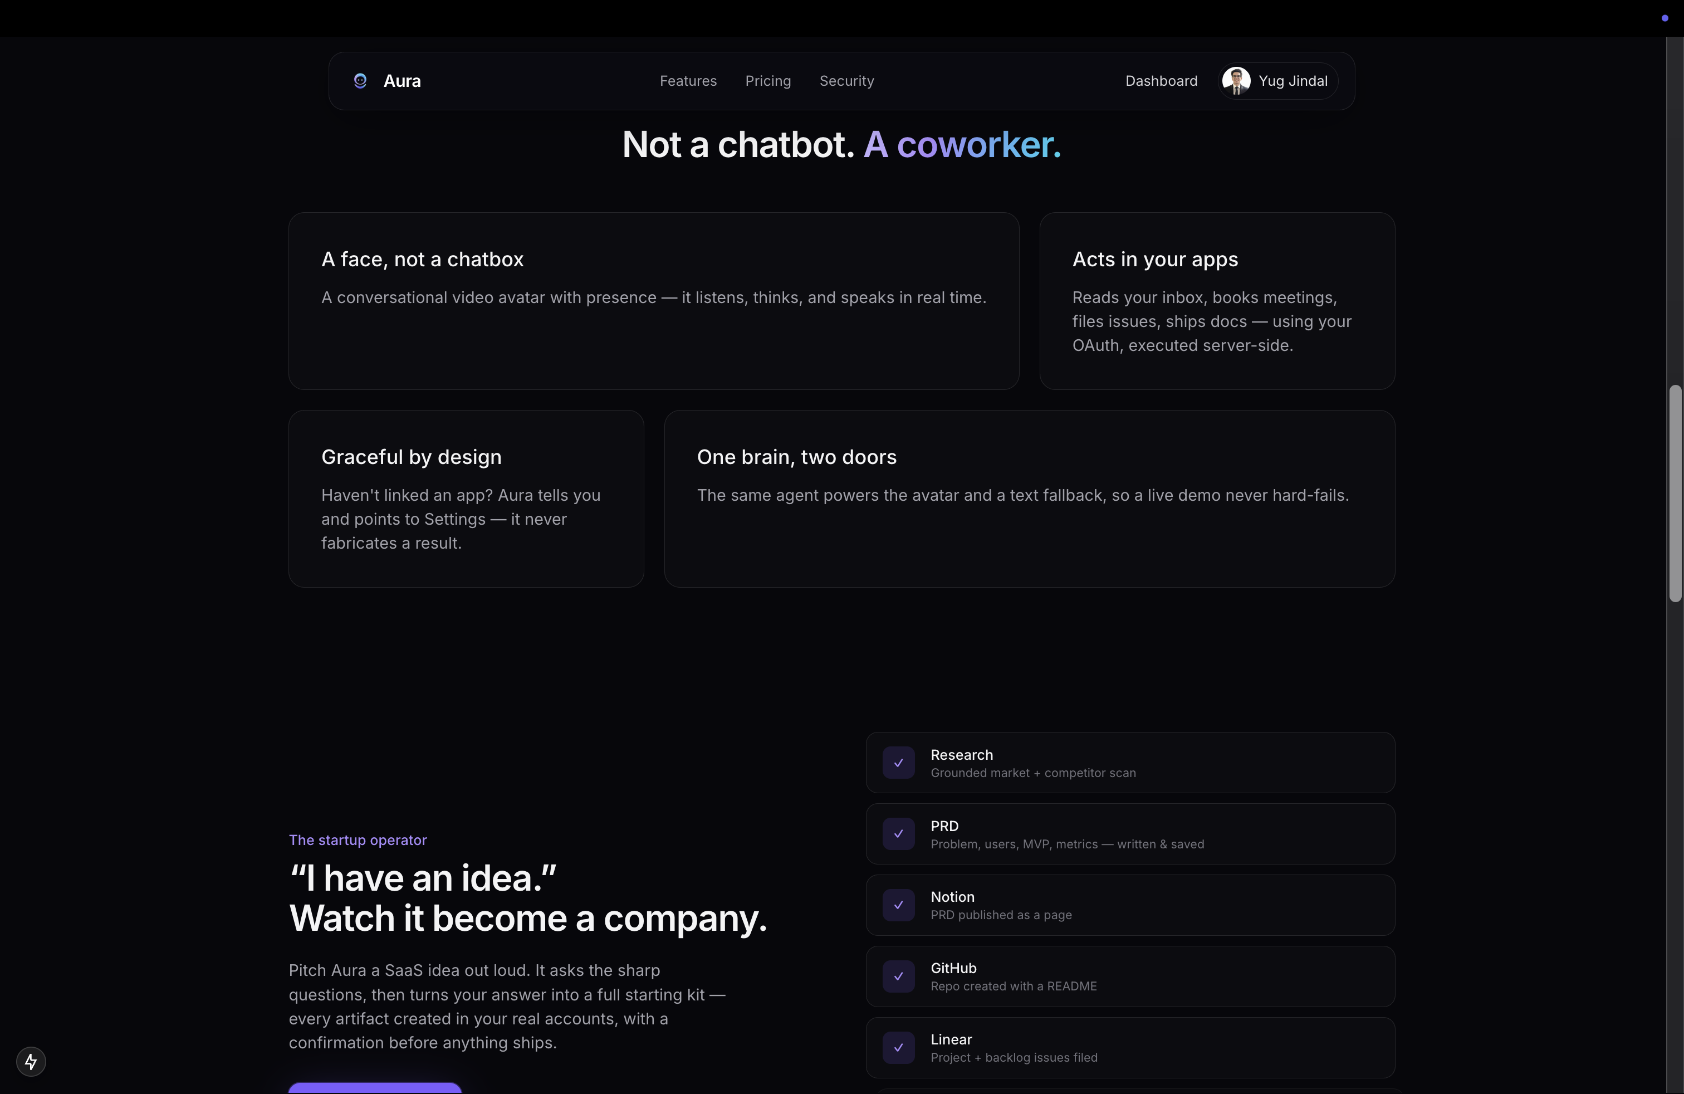
Task: Click 'Repo created with a README' text
Action: pos(1013,986)
